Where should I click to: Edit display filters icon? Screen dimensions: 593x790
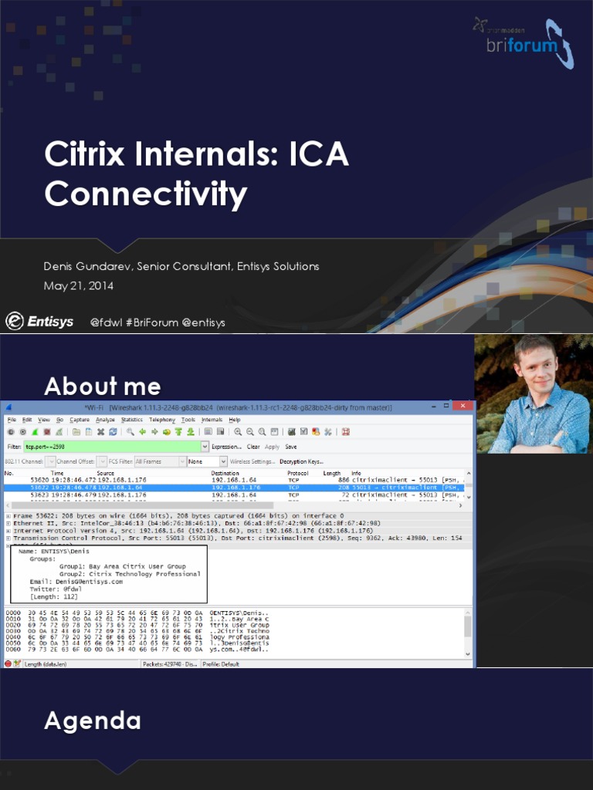coord(303,432)
